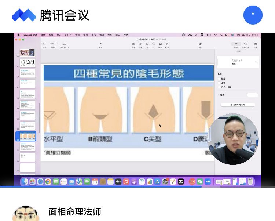This screenshot has height=221, width=275.
Task: Open the 媒体 media toolbar icon
Action: click(x=160, y=44)
